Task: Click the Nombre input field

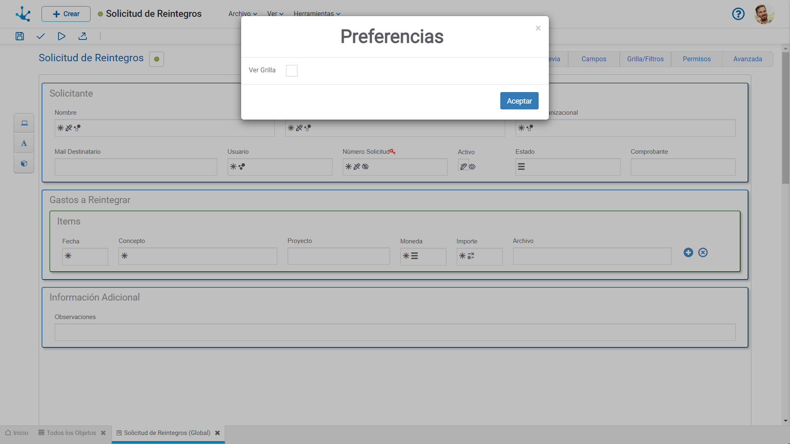Action: 165,128
